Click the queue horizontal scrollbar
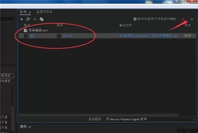This screenshot has height=133, width=198. click(x=99, y=115)
